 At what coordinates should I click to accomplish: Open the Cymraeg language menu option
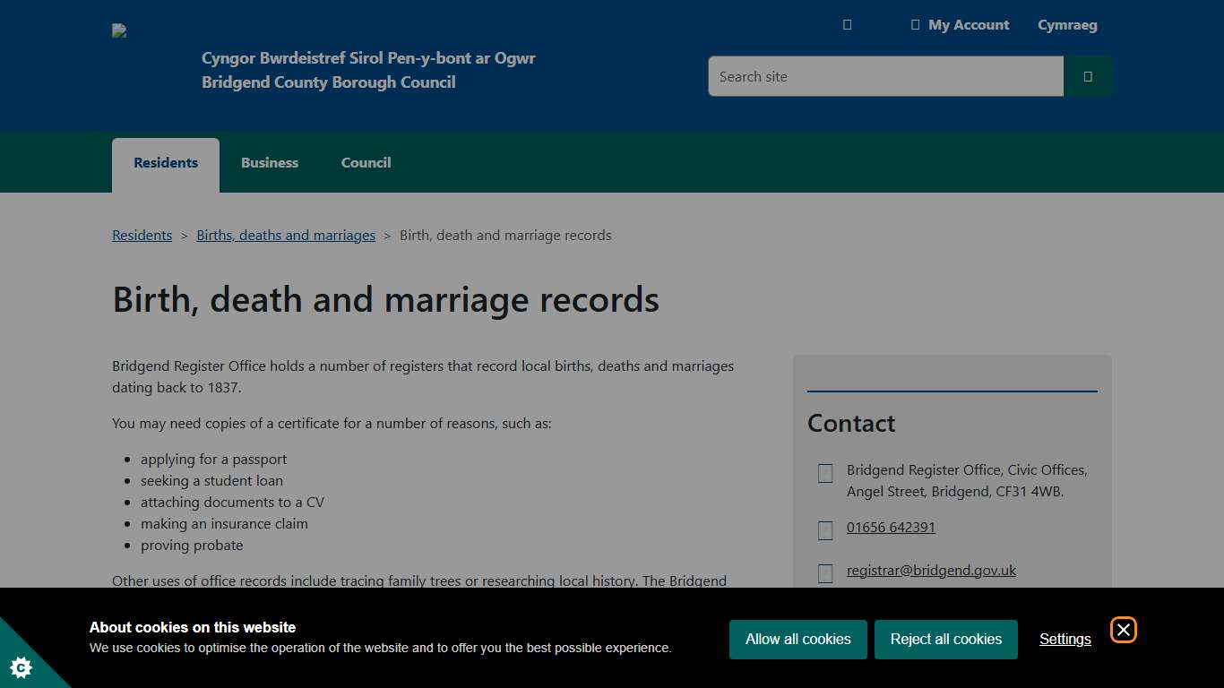pos(1066,24)
